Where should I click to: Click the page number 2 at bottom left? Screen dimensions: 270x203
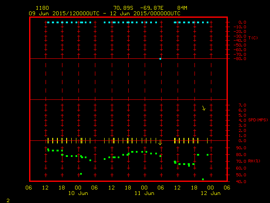(x=8, y=200)
